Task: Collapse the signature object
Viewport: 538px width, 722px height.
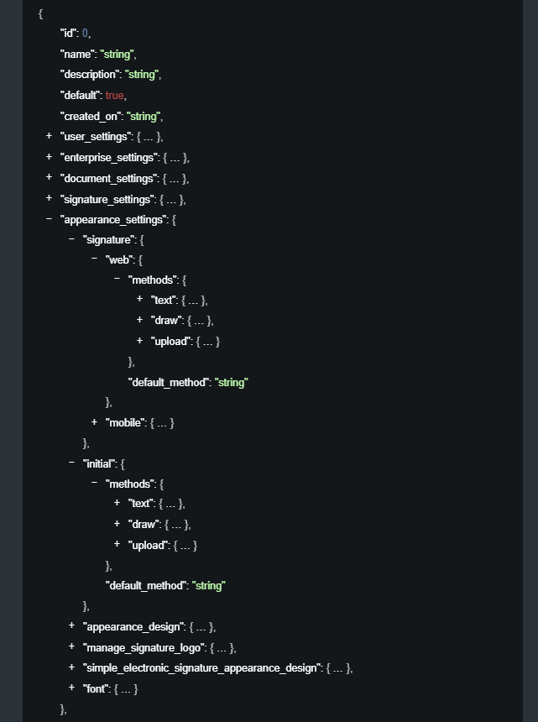Action: tap(71, 239)
